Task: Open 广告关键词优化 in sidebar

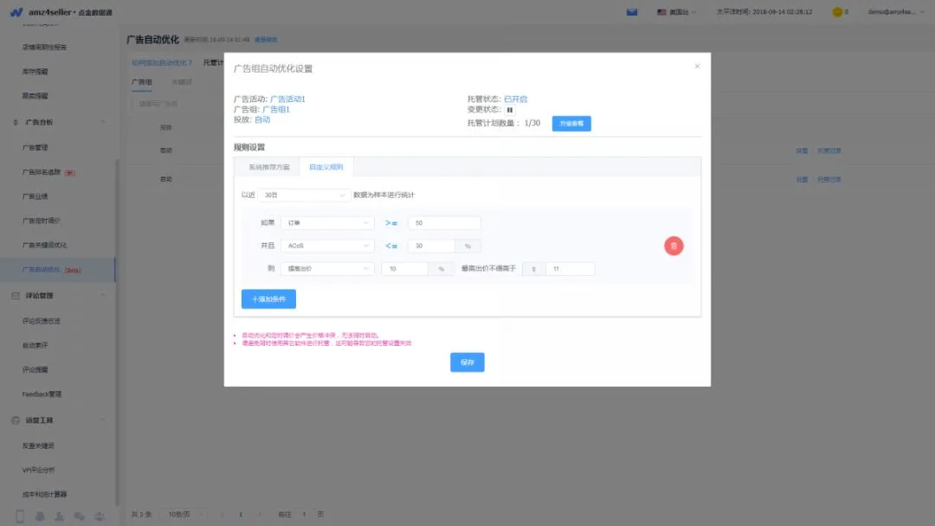Action: point(45,245)
